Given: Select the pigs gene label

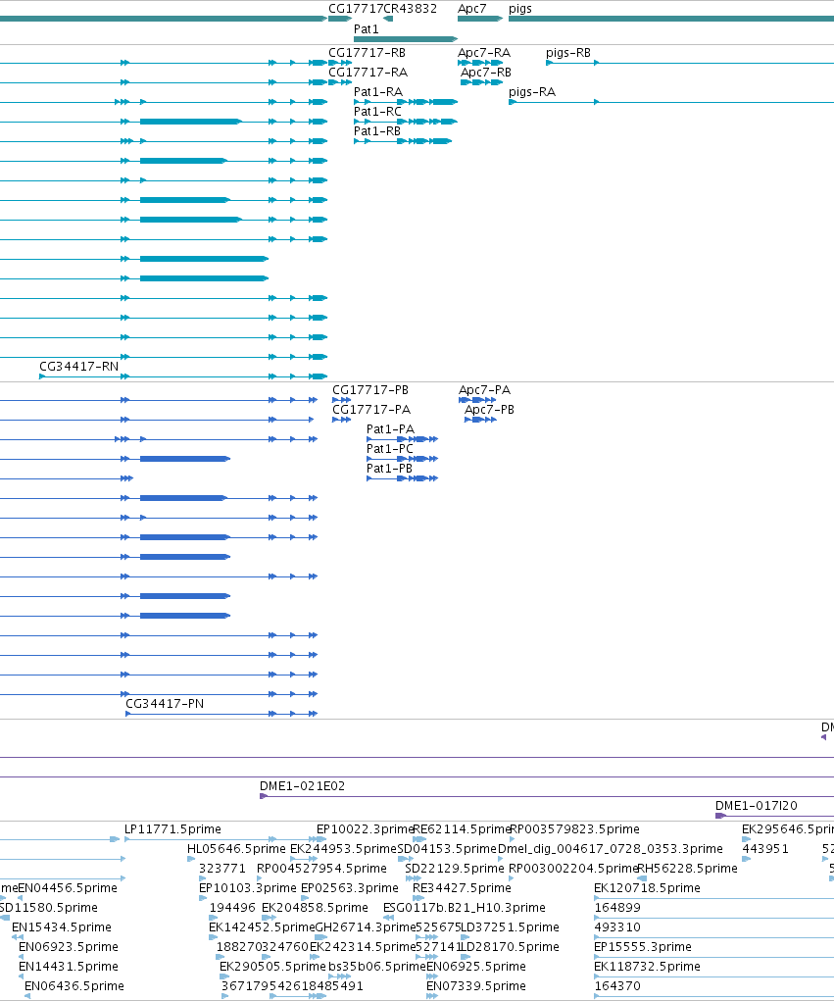Looking at the screenshot, I should coord(520,9).
